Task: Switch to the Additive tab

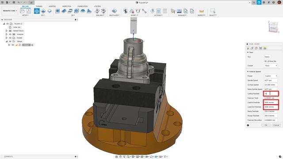Action: click(x=52, y=6)
